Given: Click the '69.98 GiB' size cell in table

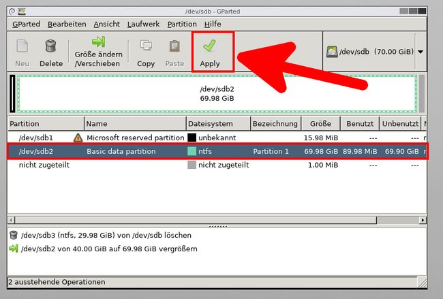Looking at the screenshot, I should click(x=321, y=151).
